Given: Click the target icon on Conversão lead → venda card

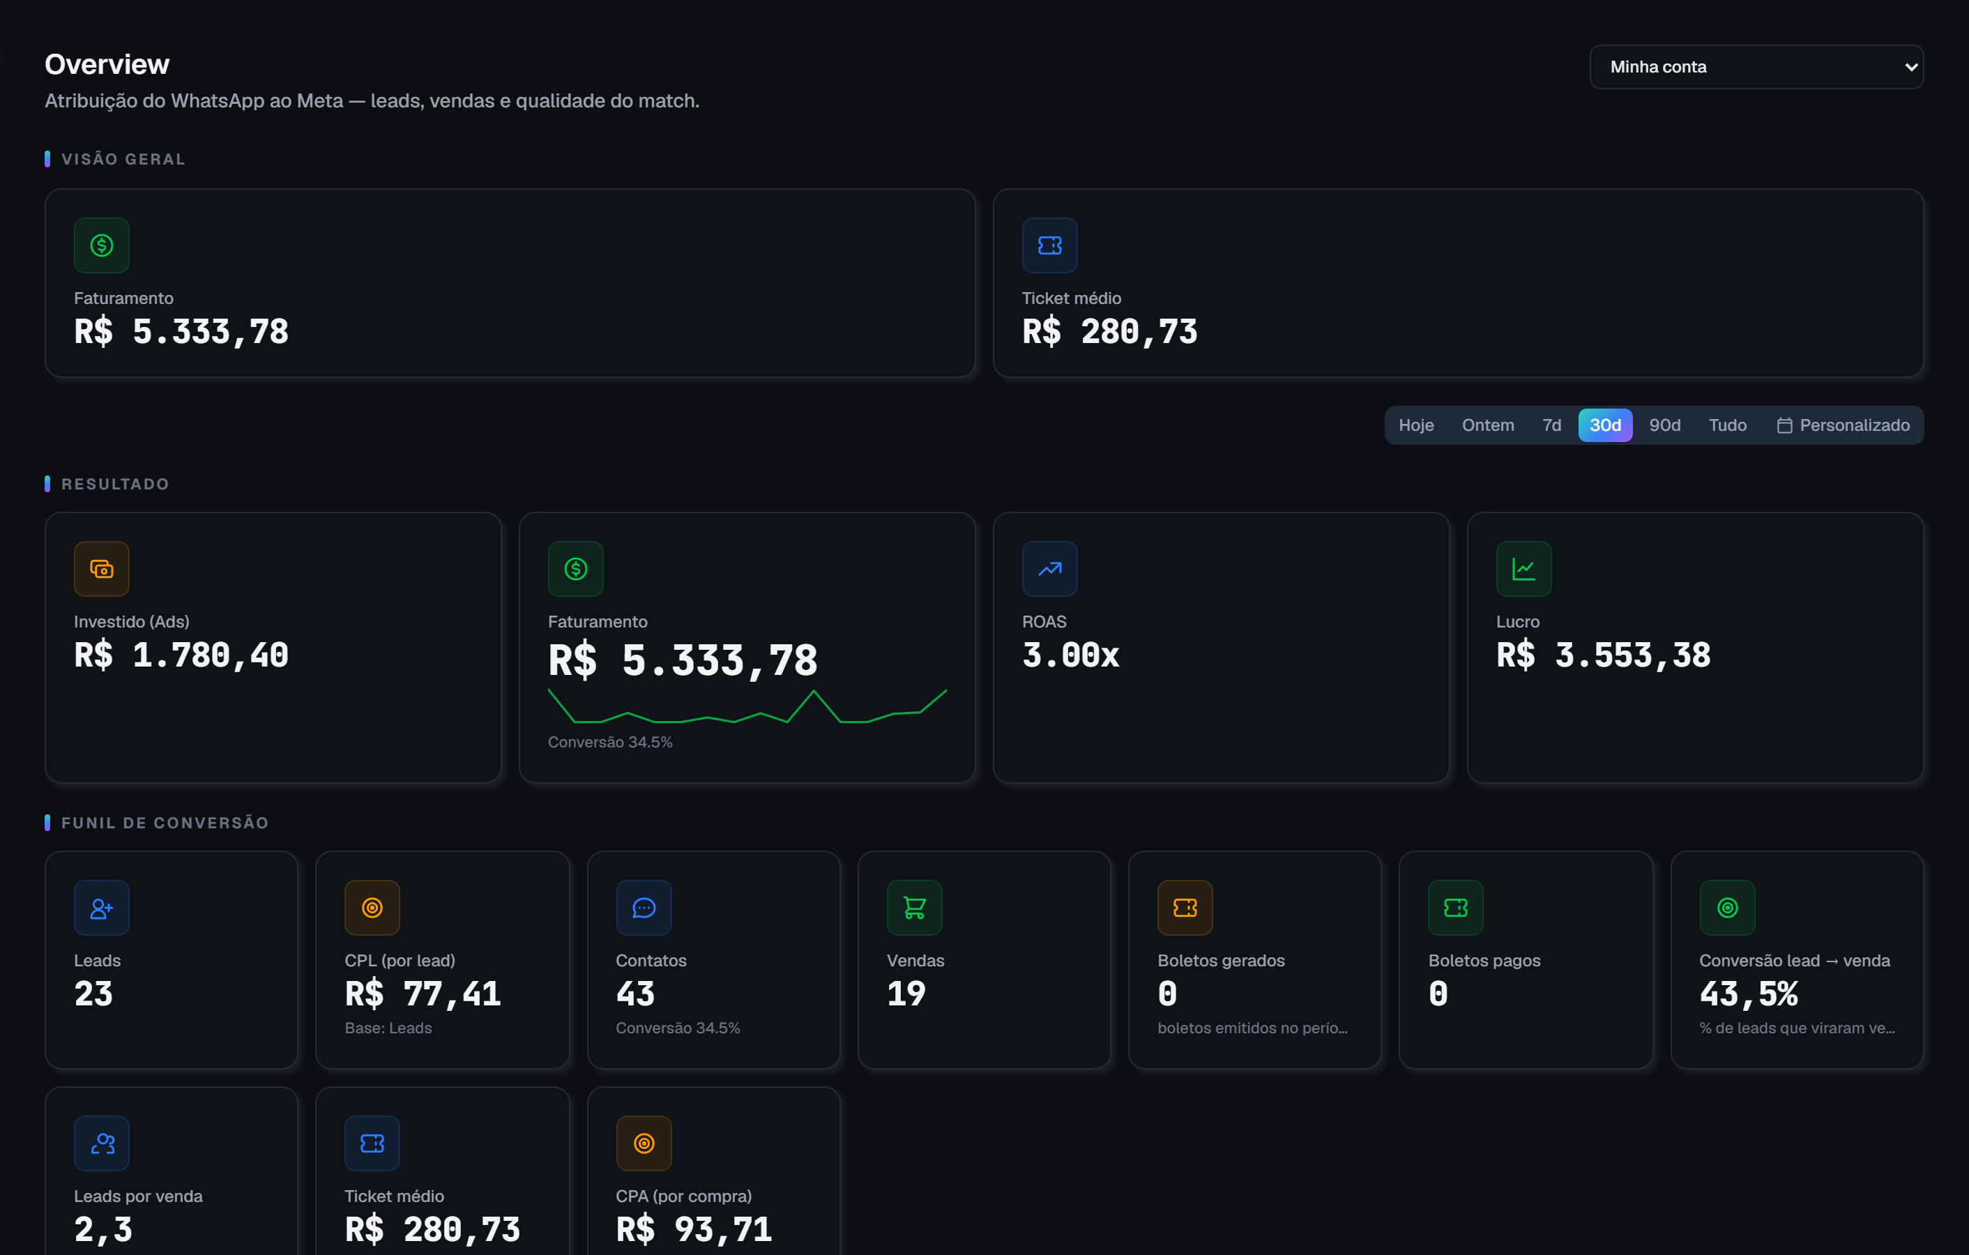Looking at the screenshot, I should (1727, 908).
